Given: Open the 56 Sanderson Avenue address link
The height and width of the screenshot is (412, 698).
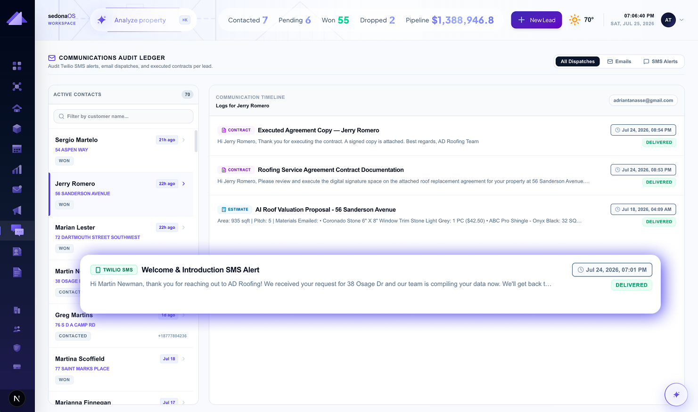Looking at the screenshot, I should click(82, 194).
